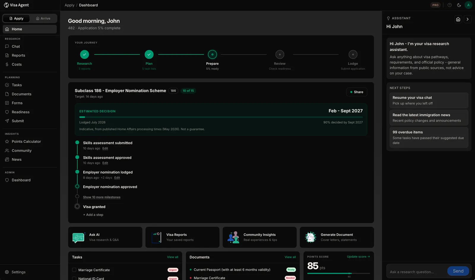Click Needed badge on Marriage Certificate document
Image resolution: width=475 pixels, height=280 pixels.
(x=290, y=278)
